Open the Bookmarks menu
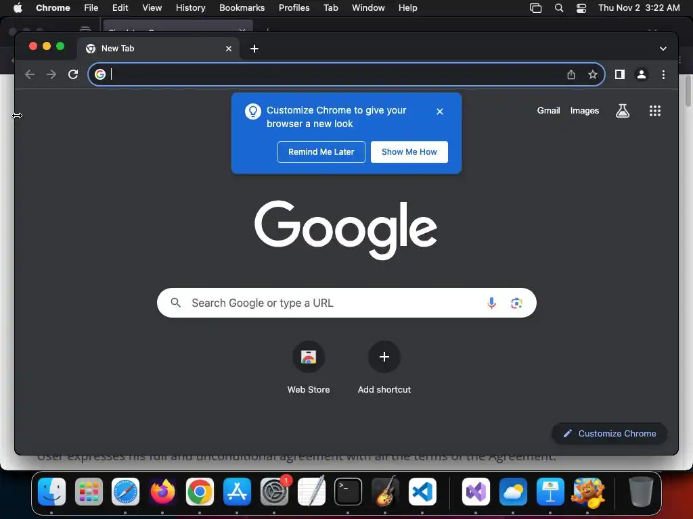Screen dimensions: 693x519 pyautogui.click(x=242, y=7)
